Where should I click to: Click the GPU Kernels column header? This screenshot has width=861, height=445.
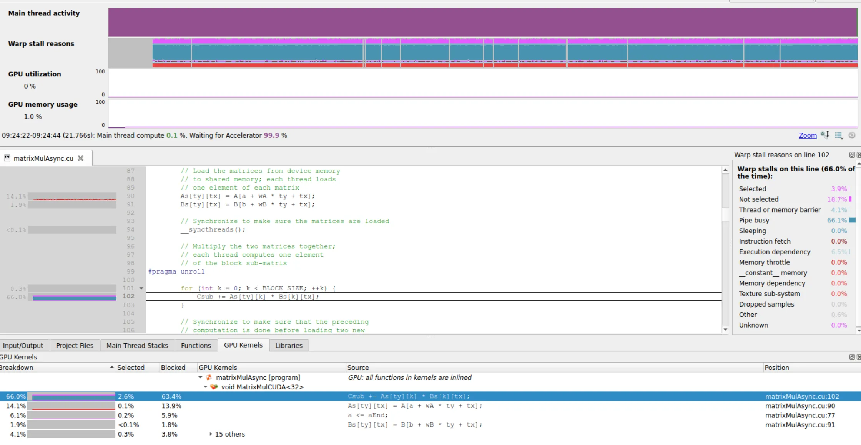271,368
